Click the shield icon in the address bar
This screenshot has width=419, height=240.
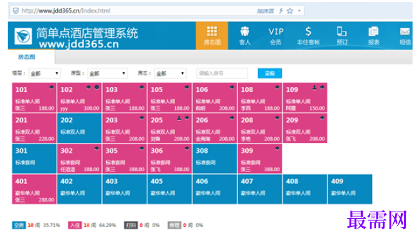(x=15, y=11)
